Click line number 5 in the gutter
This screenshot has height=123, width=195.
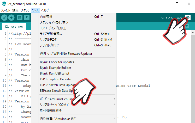click(x=5, y=54)
